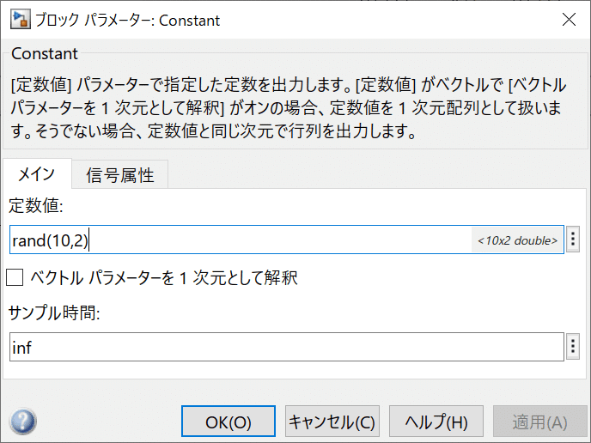
Task: Click the サンプル時間: field label
Action: (54, 313)
